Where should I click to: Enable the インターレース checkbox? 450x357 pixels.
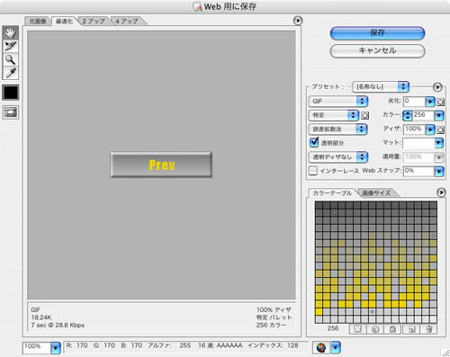click(313, 171)
